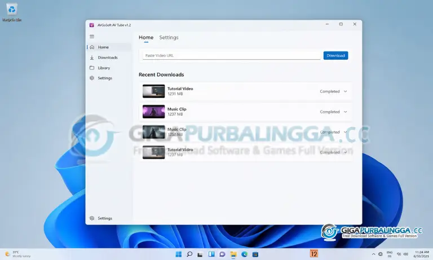Open the Settings entry just below Library
The width and height of the screenshot is (433, 260).
coord(109,78)
